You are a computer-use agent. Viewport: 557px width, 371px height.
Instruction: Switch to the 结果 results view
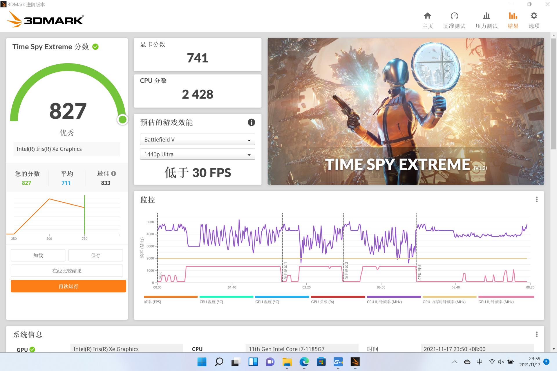click(513, 19)
